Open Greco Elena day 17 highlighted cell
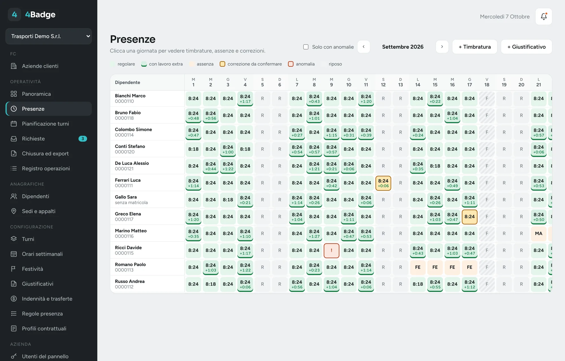The height and width of the screenshot is (361, 565). coord(470,217)
